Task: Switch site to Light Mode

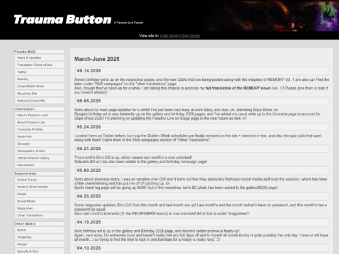Action: 169,36
